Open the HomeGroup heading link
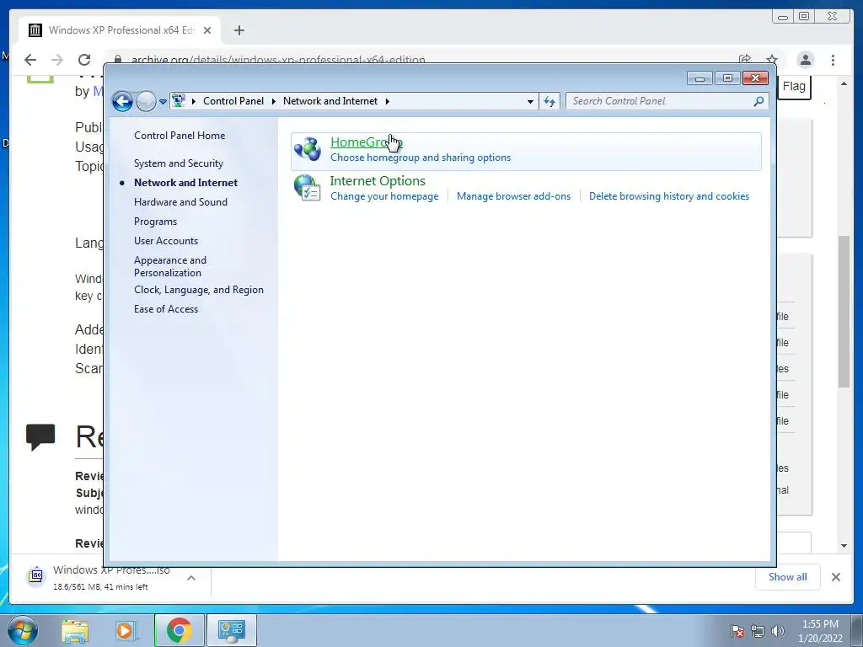The height and width of the screenshot is (647, 863). point(366,142)
